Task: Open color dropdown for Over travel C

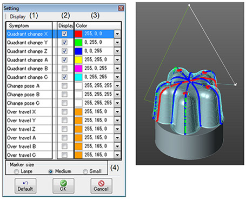Action: click(x=117, y=155)
